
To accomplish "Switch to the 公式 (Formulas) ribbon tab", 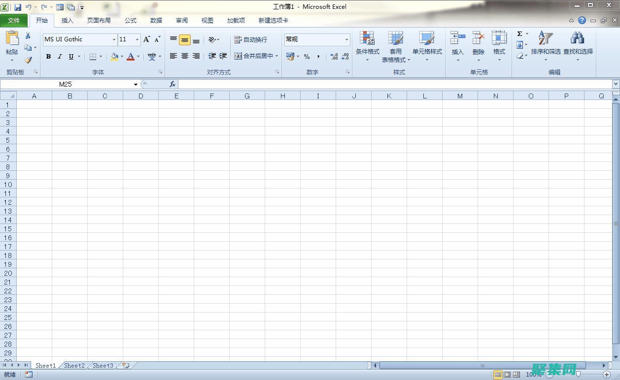I will [131, 20].
